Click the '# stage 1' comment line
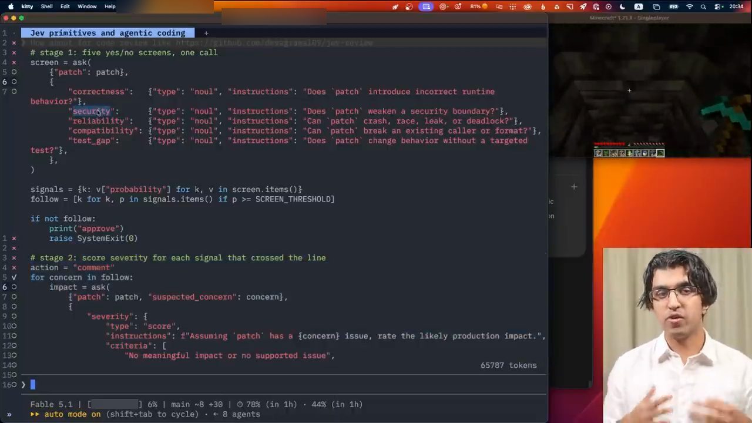 click(x=124, y=52)
